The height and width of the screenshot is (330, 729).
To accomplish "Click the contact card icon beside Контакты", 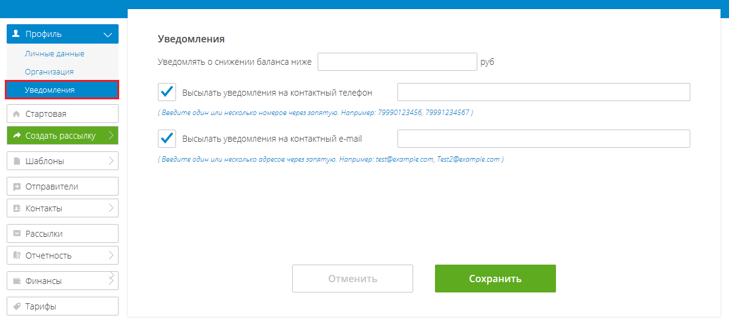I will (x=17, y=208).
